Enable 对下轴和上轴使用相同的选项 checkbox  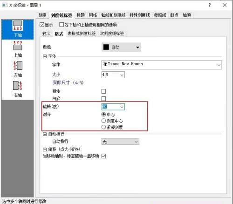pyautogui.click(x=62, y=25)
